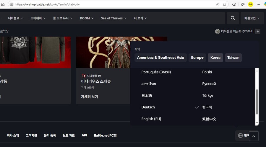View site info lock icon in address bar
The image size is (266, 147).
pos(12,4)
